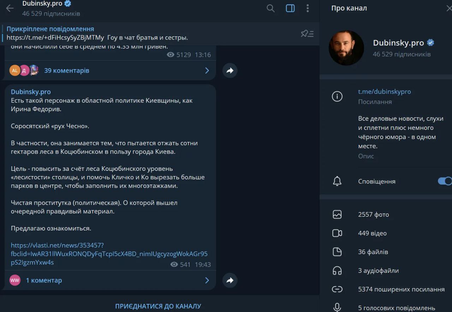The height and width of the screenshot is (312, 452).
Task: Open the 449 відео media section
Action: 372,233
